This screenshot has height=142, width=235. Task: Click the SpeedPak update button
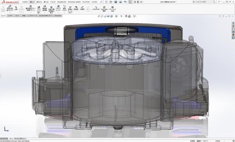pos(104,9)
